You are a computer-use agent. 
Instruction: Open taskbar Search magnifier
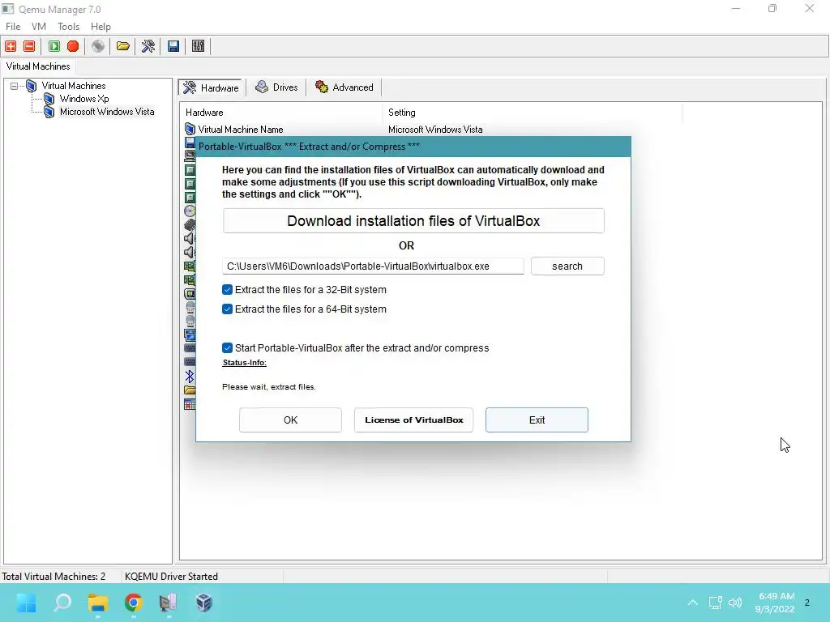click(x=62, y=603)
